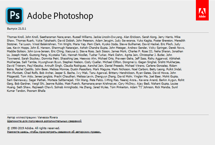215x145 pixels.
Task: Click the red Adobe logo badge
Action: 202,10
